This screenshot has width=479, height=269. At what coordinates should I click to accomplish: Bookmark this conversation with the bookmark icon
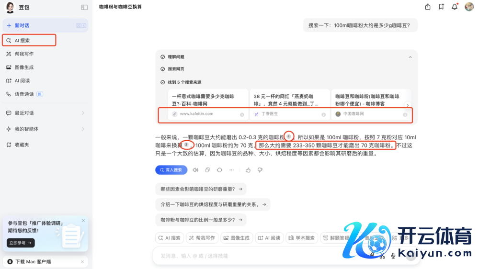[441, 7]
